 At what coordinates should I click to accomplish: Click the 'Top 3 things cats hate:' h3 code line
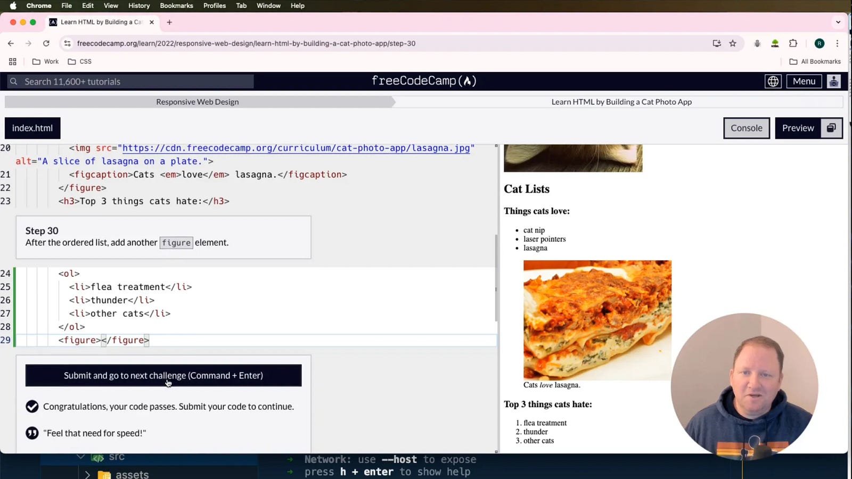[x=144, y=201]
